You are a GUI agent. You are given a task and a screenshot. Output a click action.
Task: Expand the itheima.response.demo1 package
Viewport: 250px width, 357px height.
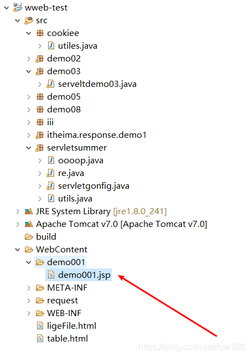click(x=29, y=136)
